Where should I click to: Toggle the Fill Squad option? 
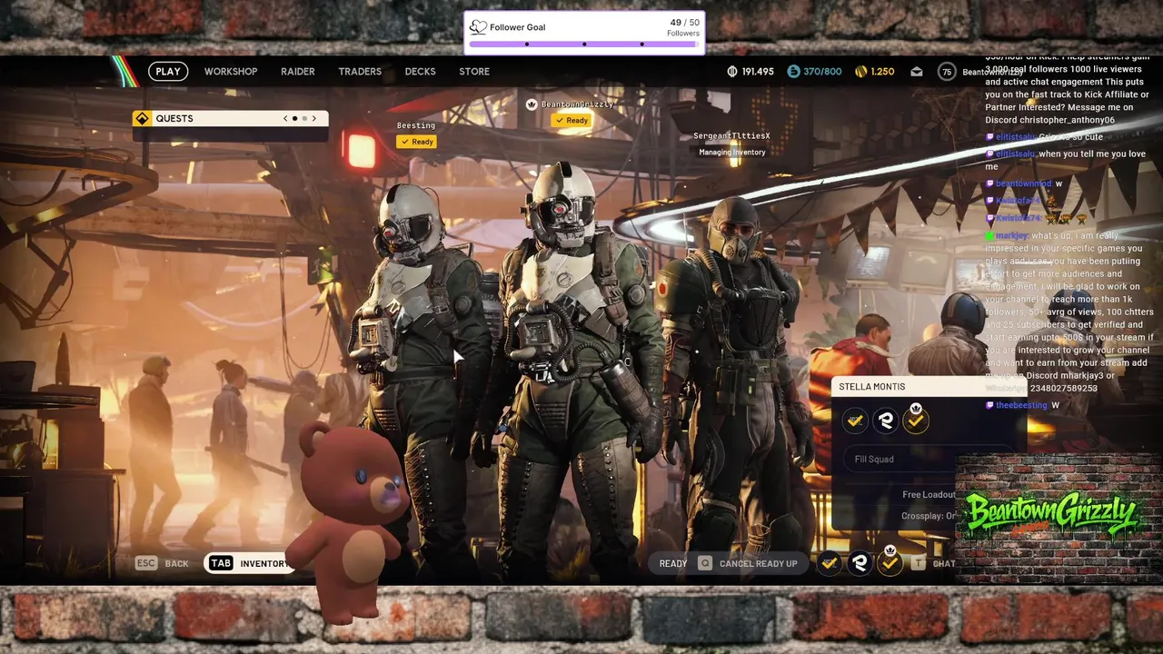coord(929,459)
